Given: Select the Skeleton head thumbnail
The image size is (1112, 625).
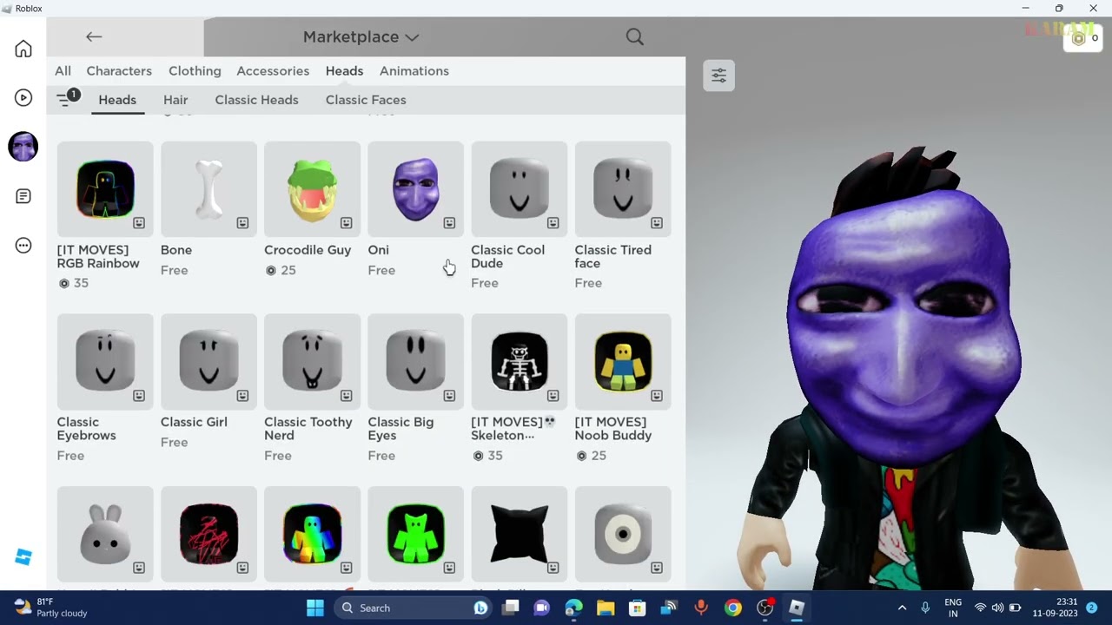Looking at the screenshot, I should [519, 361].
